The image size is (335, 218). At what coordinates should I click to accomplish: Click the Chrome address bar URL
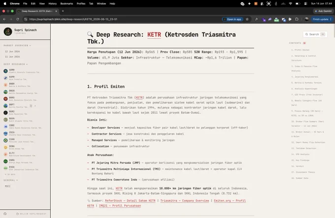coord(73,19)
